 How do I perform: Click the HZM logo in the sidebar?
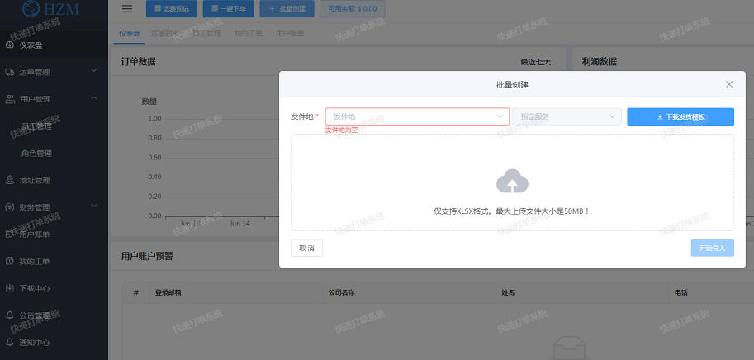tap(53, 11)
